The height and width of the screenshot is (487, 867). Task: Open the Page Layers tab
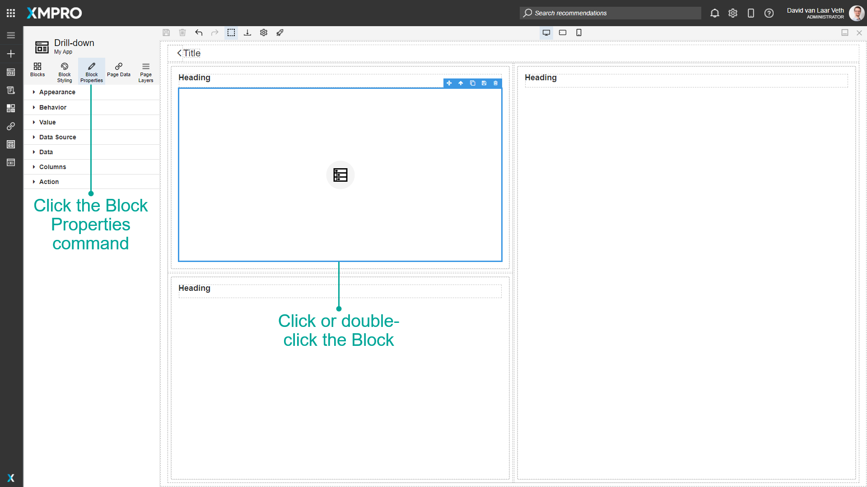pyautogui.click(x=146, y=72)
